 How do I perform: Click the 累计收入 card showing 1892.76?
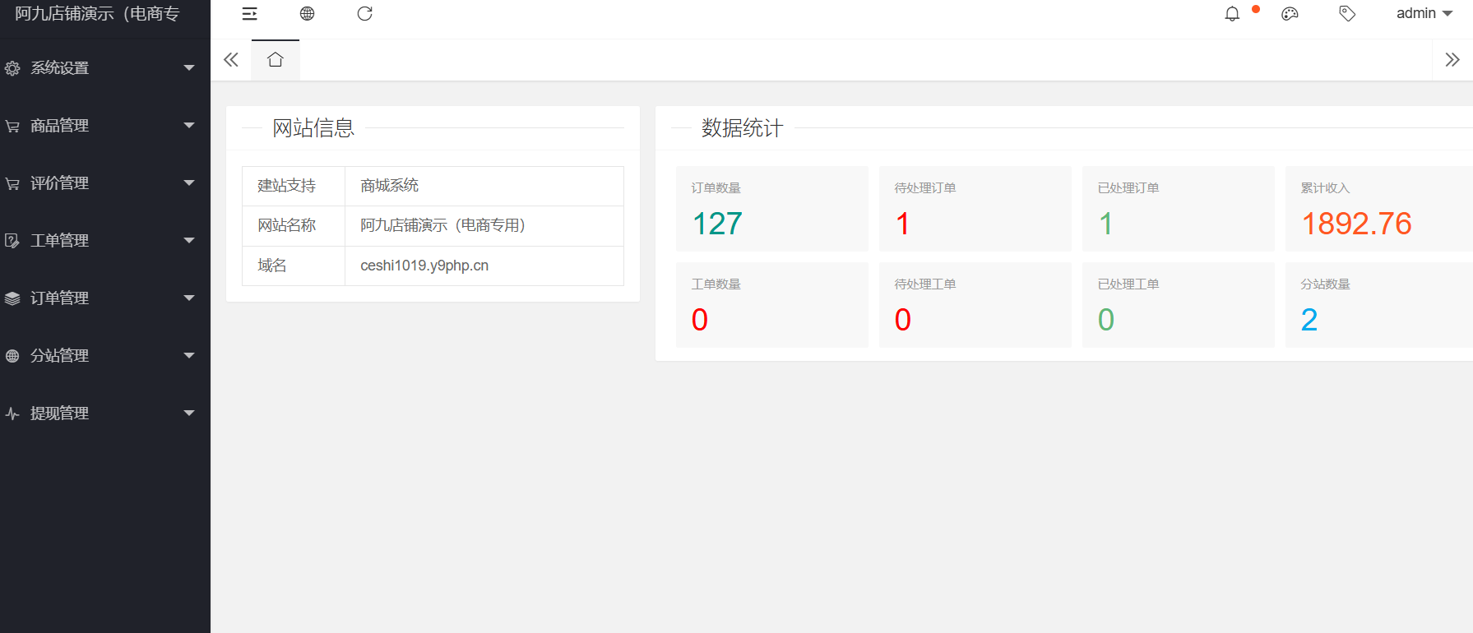click(1378, 209)
